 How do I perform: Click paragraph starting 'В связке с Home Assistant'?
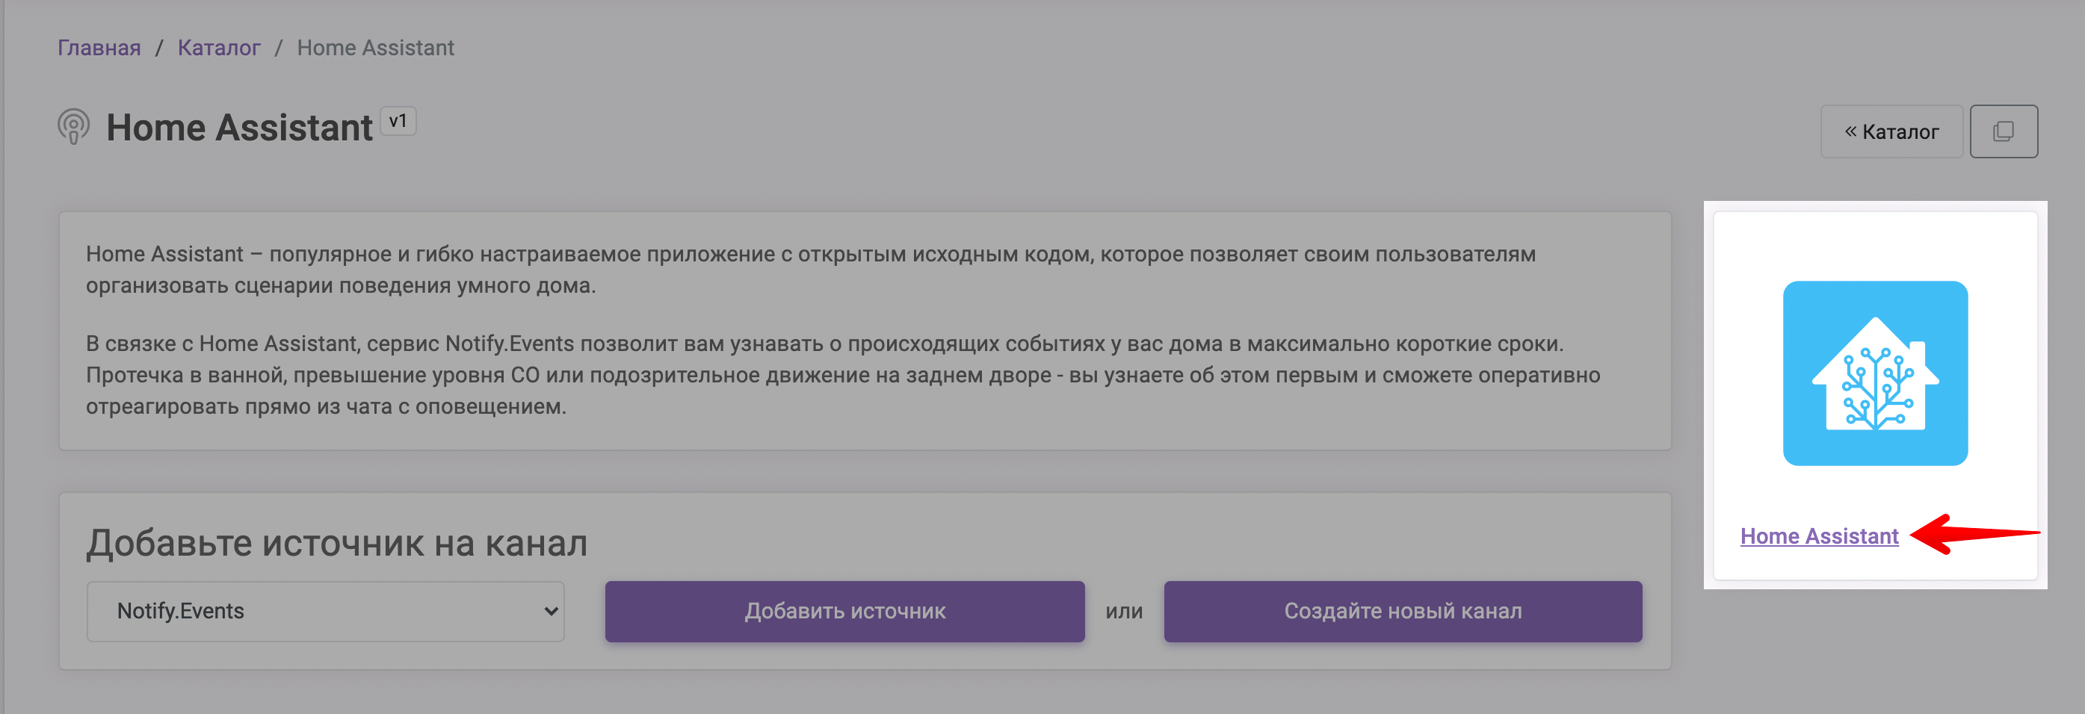(x=842, y=375)
